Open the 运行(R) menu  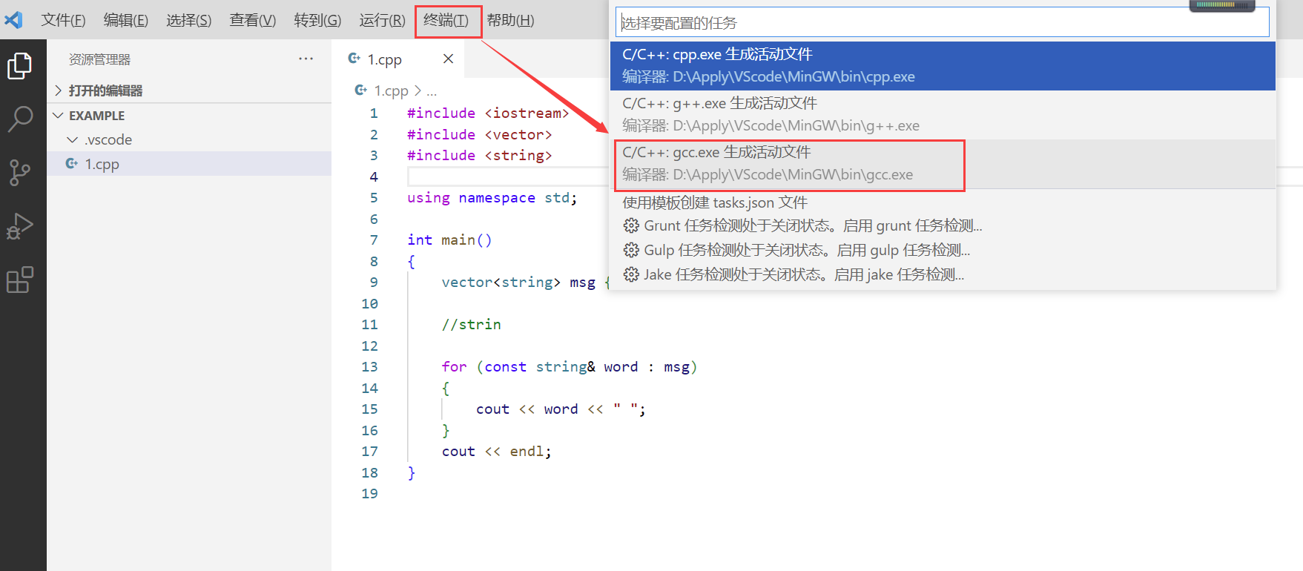pyautogui.click(x=382, y=20)
